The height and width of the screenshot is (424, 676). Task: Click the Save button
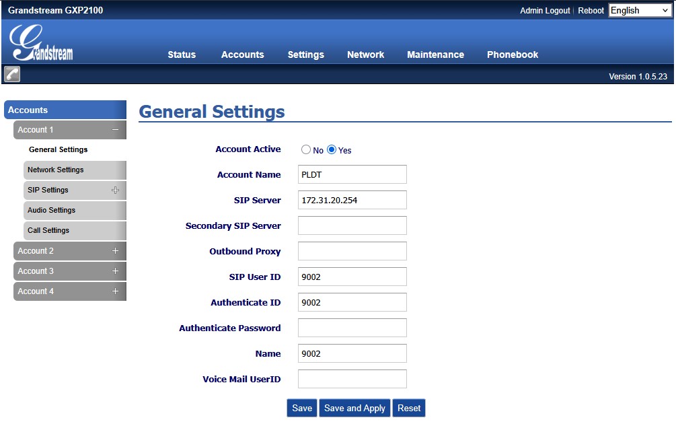302,408
